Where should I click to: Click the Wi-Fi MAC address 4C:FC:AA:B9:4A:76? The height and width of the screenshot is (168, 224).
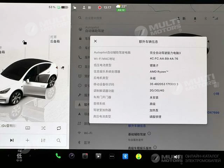coord(164,58)
